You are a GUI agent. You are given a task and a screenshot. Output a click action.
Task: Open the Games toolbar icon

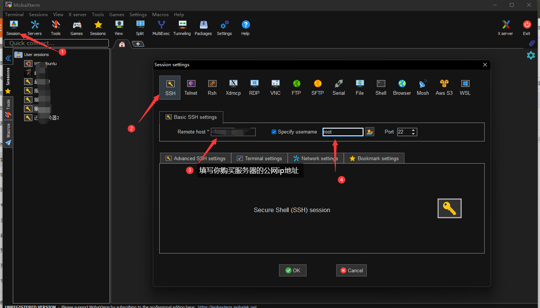[77, 28]
